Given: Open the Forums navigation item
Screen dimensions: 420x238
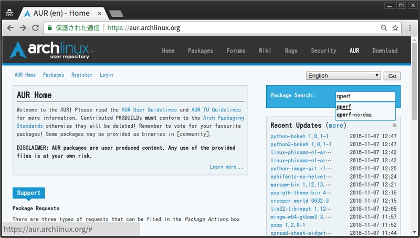Looking at the screenshot, I should [236, 50].
